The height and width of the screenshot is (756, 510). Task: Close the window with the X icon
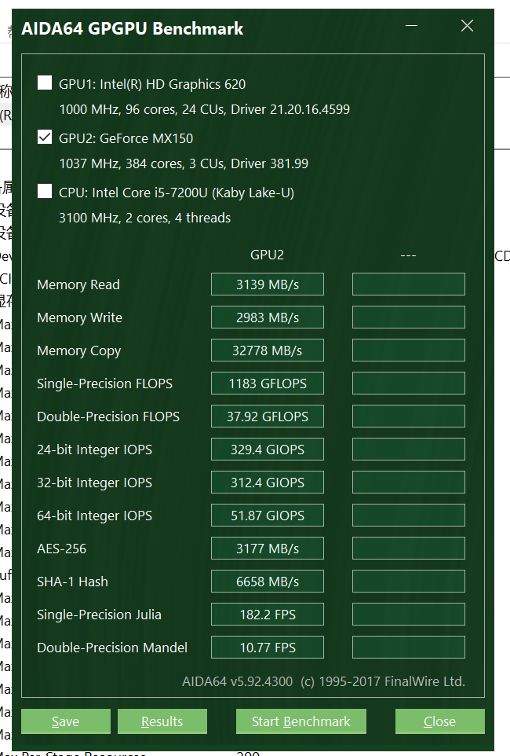coord(467,26)
